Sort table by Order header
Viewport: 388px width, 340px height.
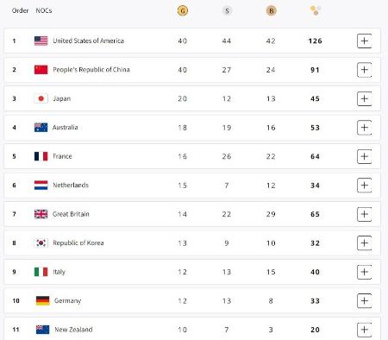point(20,10)
